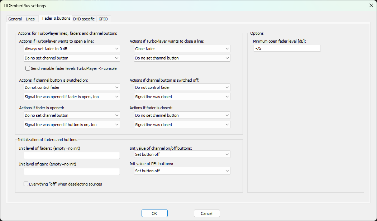Open fader control dropdown for button switched off
This screenshot has width=377, height=221.
(x=182, y=87)
